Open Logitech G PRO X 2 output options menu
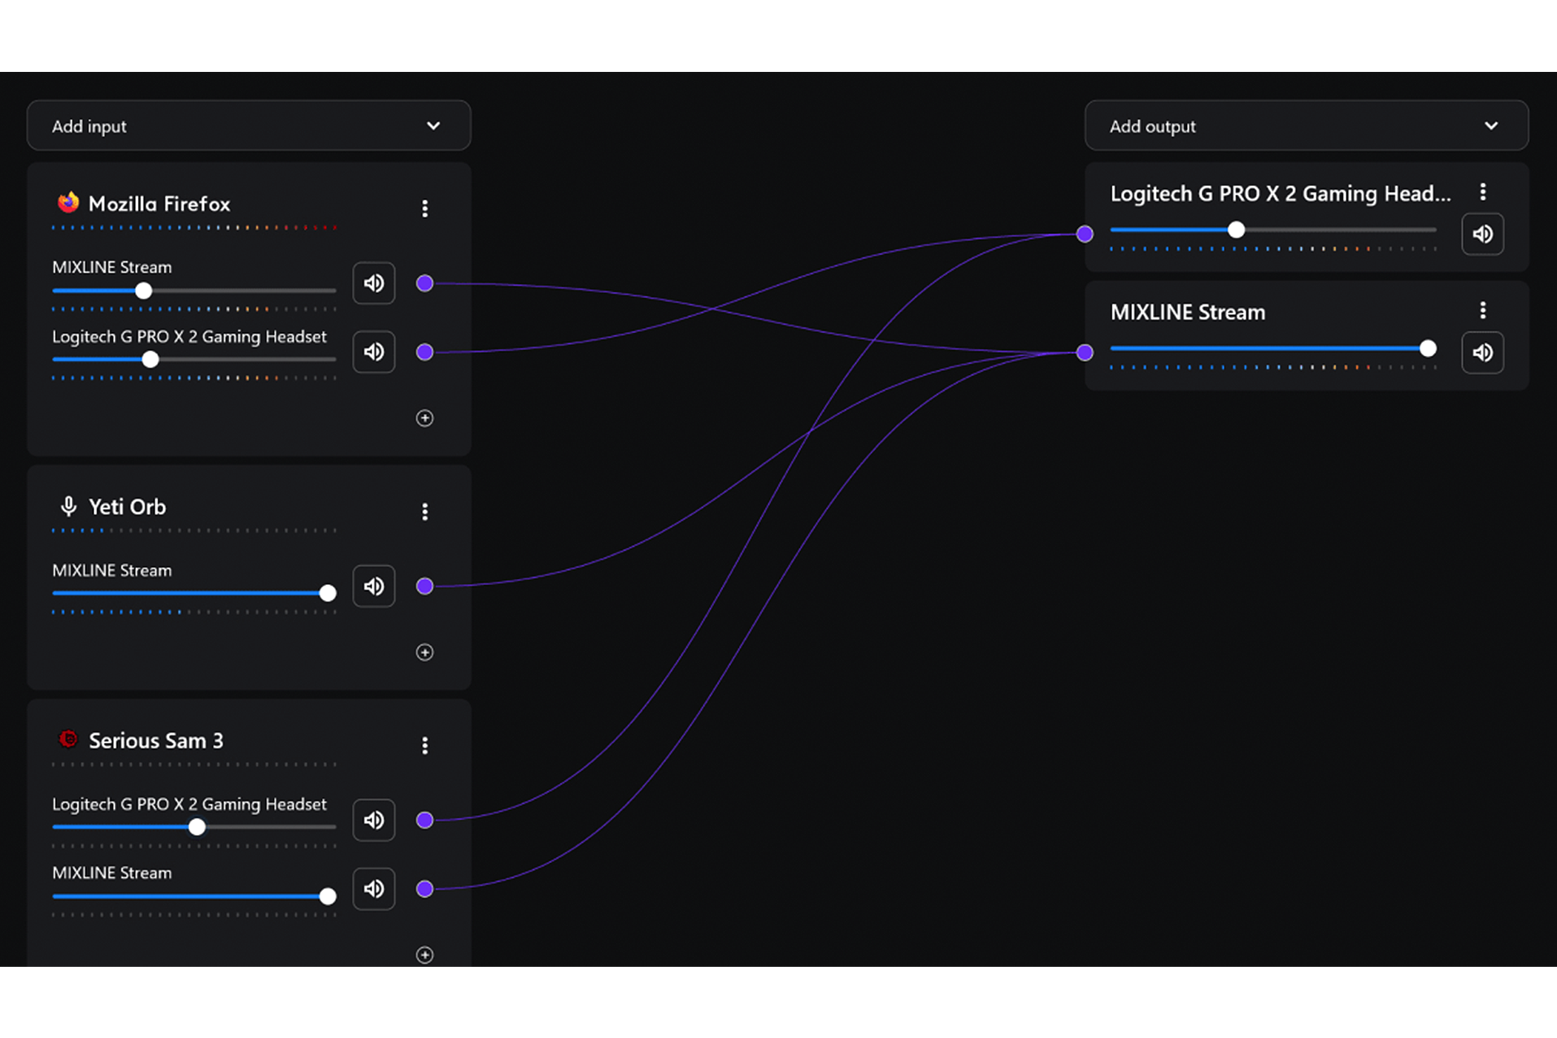The width and height of the screenshot is (1557, 1038). coord(1483,192)
